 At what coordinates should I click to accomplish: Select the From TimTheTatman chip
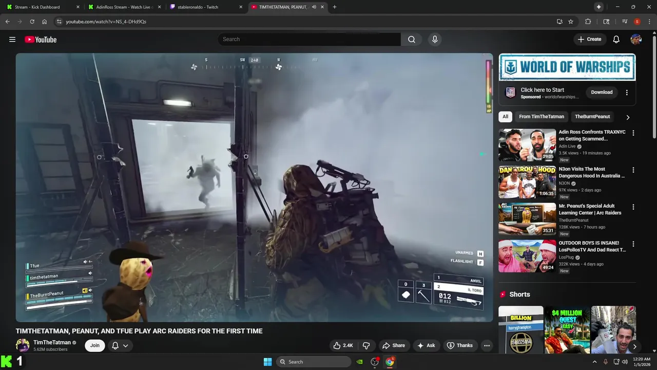(x=541, y=117)
